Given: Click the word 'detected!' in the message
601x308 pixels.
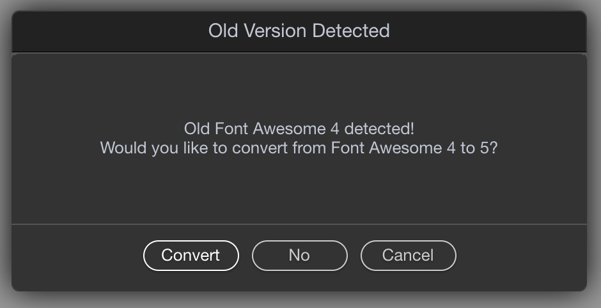Looking at the screenshot, I should 379,128.
